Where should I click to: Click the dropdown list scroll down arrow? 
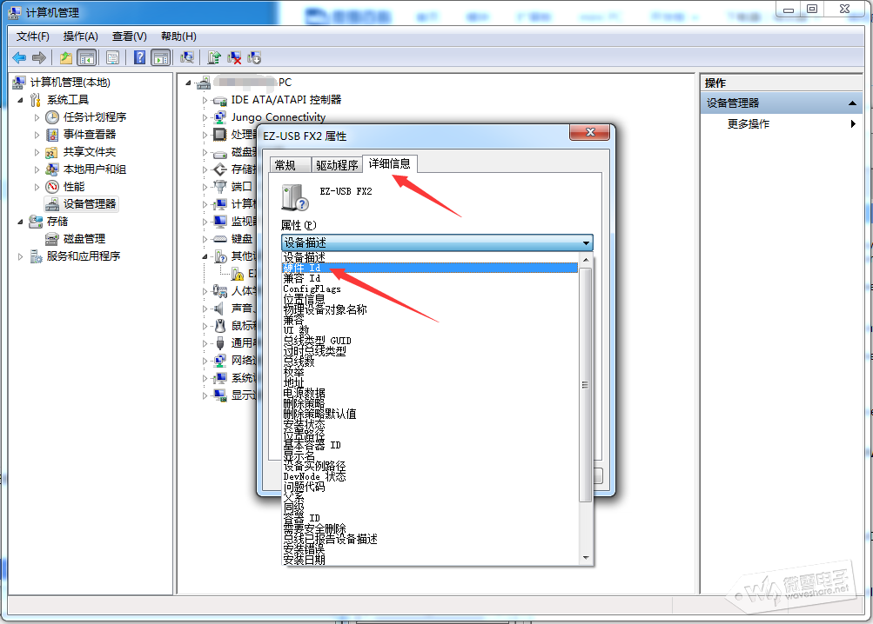point(586,558)
